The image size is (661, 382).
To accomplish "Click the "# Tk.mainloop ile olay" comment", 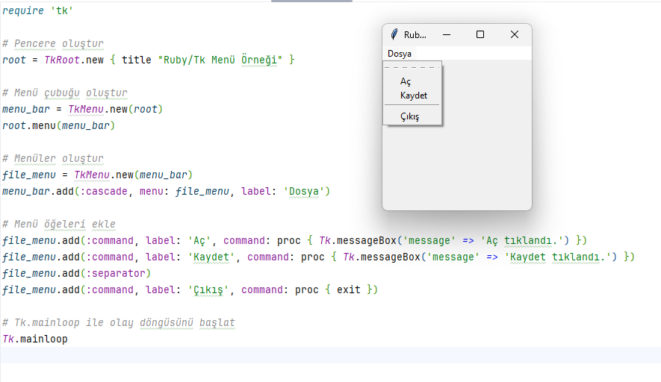I will pos(119,322).
